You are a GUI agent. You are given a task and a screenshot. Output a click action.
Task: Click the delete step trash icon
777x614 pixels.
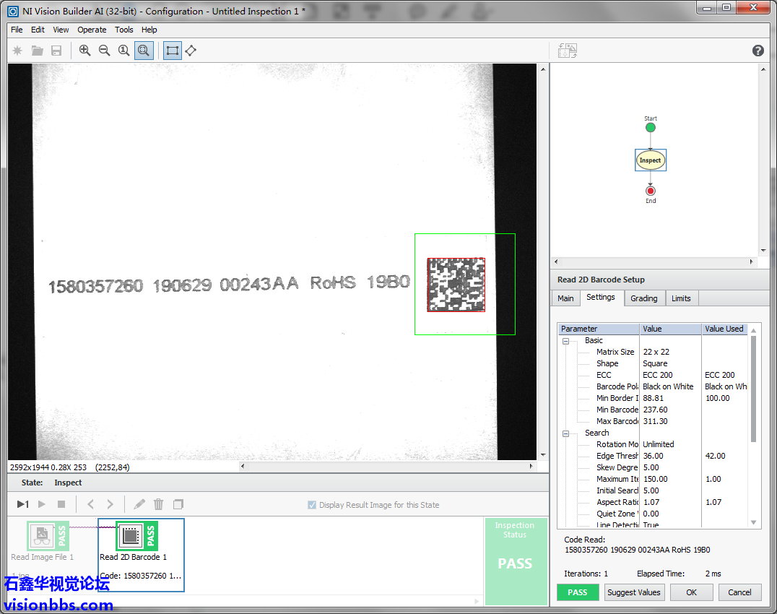159,504
